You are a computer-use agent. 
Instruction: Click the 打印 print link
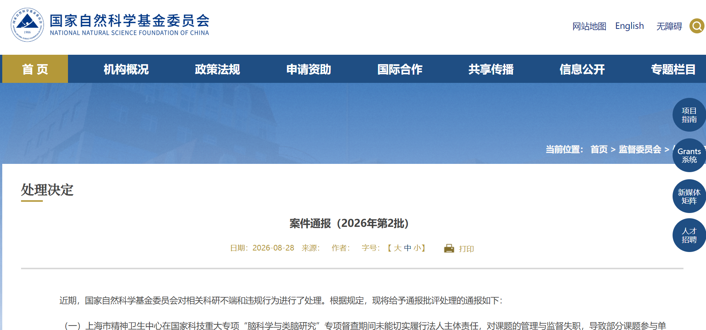coord(466,249)
